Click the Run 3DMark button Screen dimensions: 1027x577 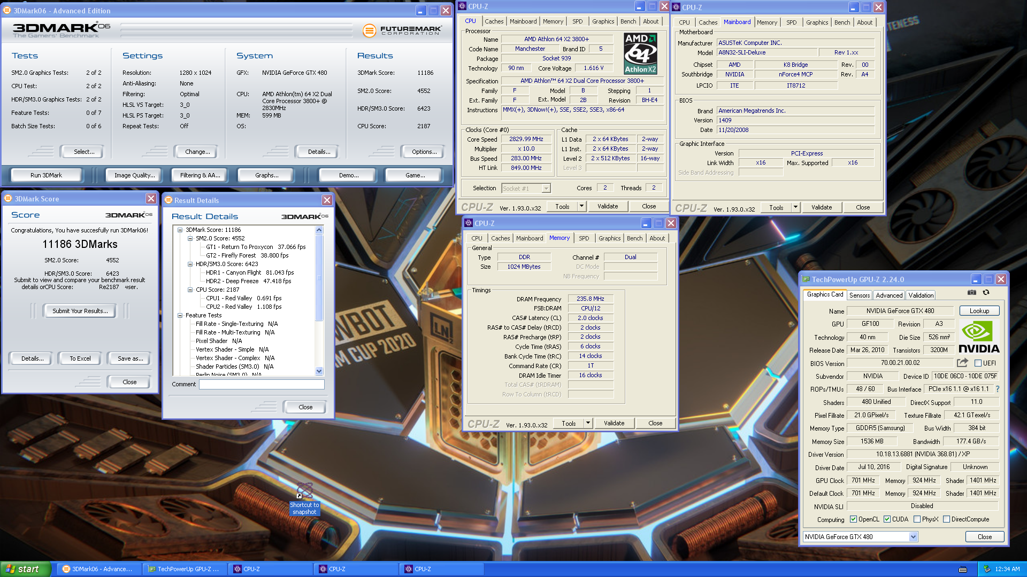coord(46,175)
